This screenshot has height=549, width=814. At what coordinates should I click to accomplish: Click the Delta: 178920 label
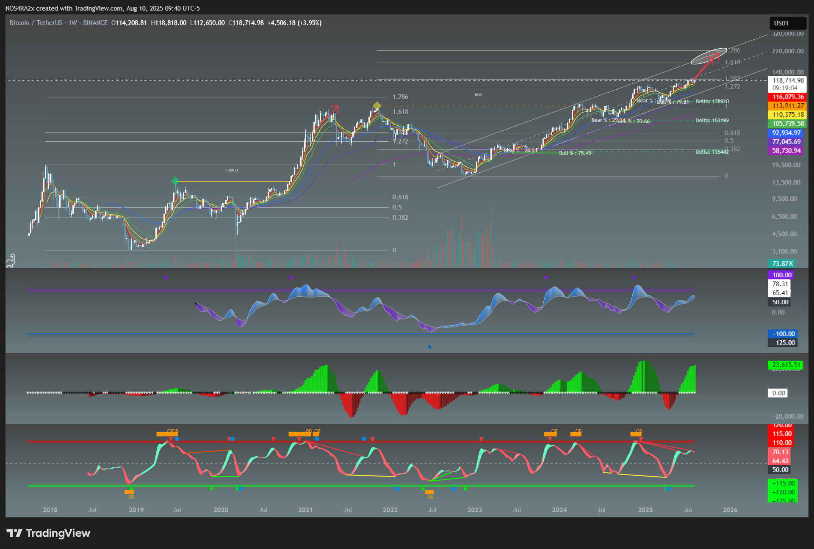coord(712,102)
